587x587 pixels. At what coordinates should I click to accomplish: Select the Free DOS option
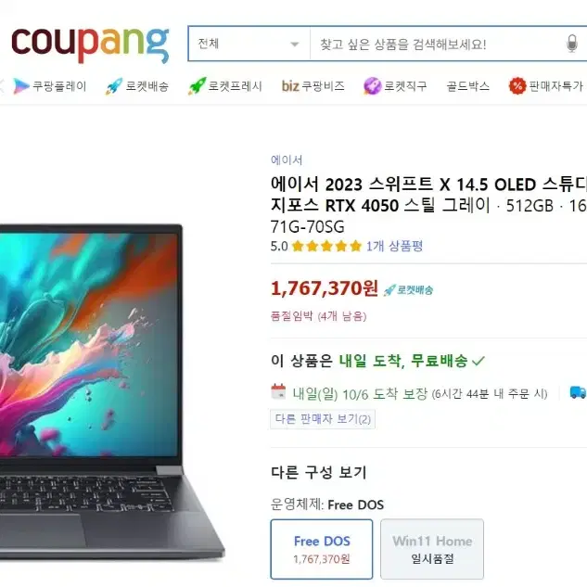322,549
